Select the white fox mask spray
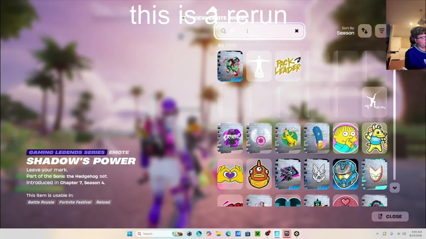 pos(374,174)
